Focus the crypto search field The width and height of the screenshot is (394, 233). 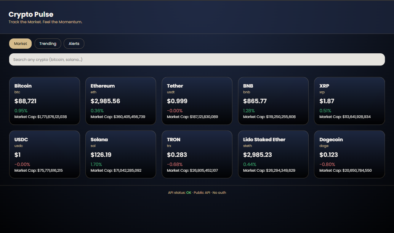(197, 59)
